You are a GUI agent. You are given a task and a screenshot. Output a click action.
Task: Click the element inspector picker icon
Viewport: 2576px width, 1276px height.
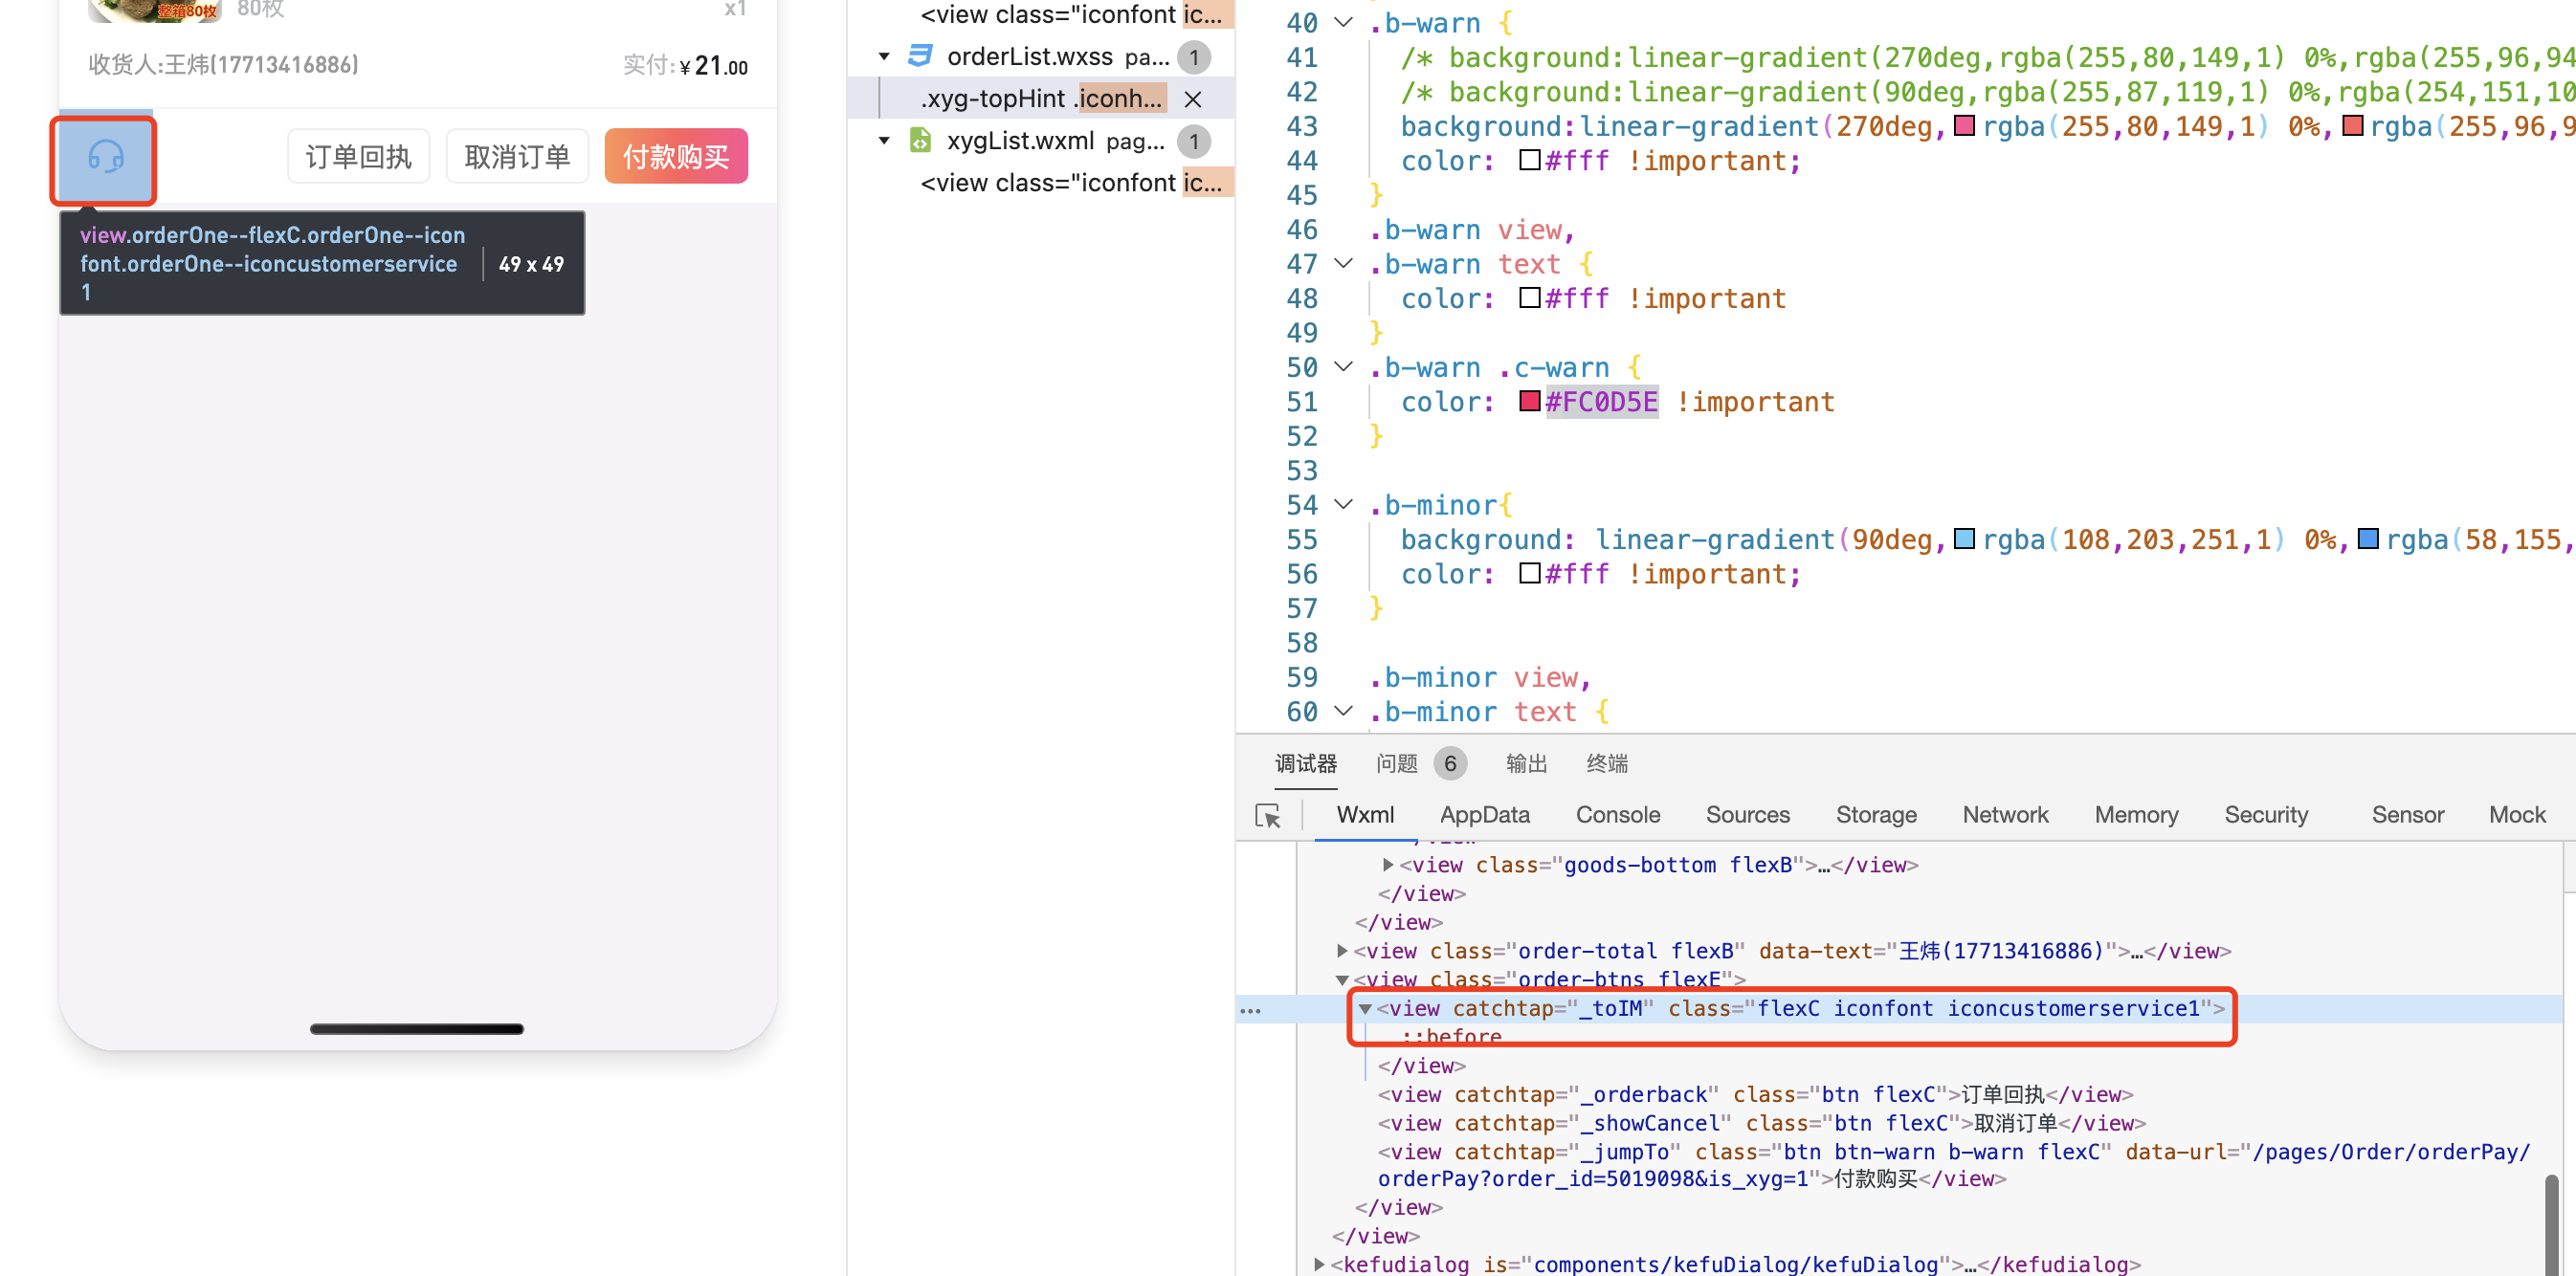tap(1267, 815)
